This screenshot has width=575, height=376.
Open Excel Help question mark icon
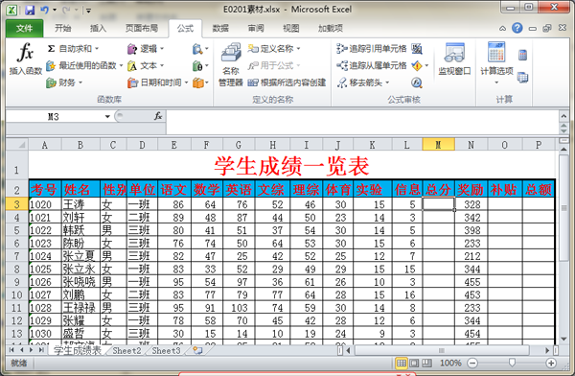(x=517, y=28)
